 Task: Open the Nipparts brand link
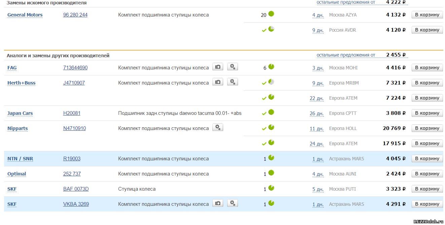(x=18, y=128)
